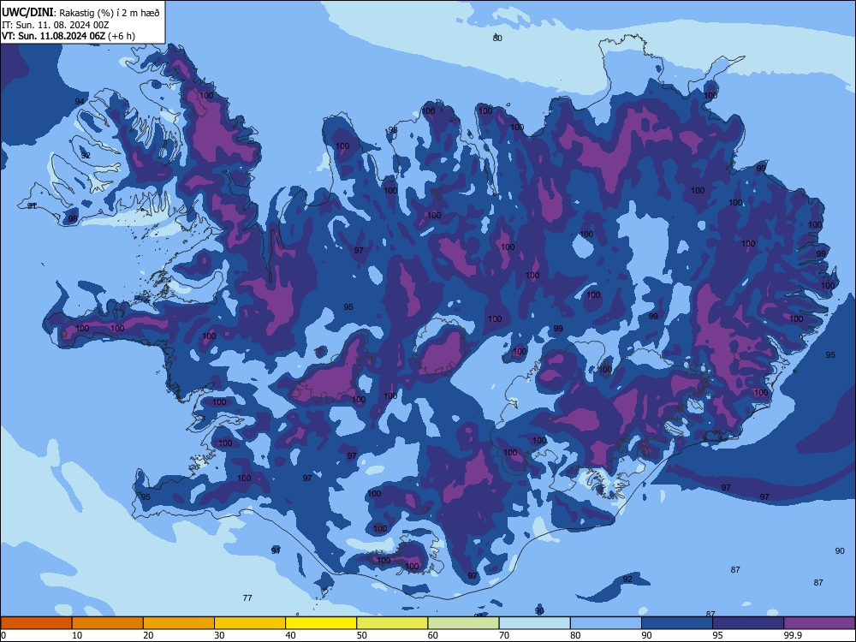856x642 pixels.
Task: Click the legend tick label "99.9"
Action: point(793,635)
